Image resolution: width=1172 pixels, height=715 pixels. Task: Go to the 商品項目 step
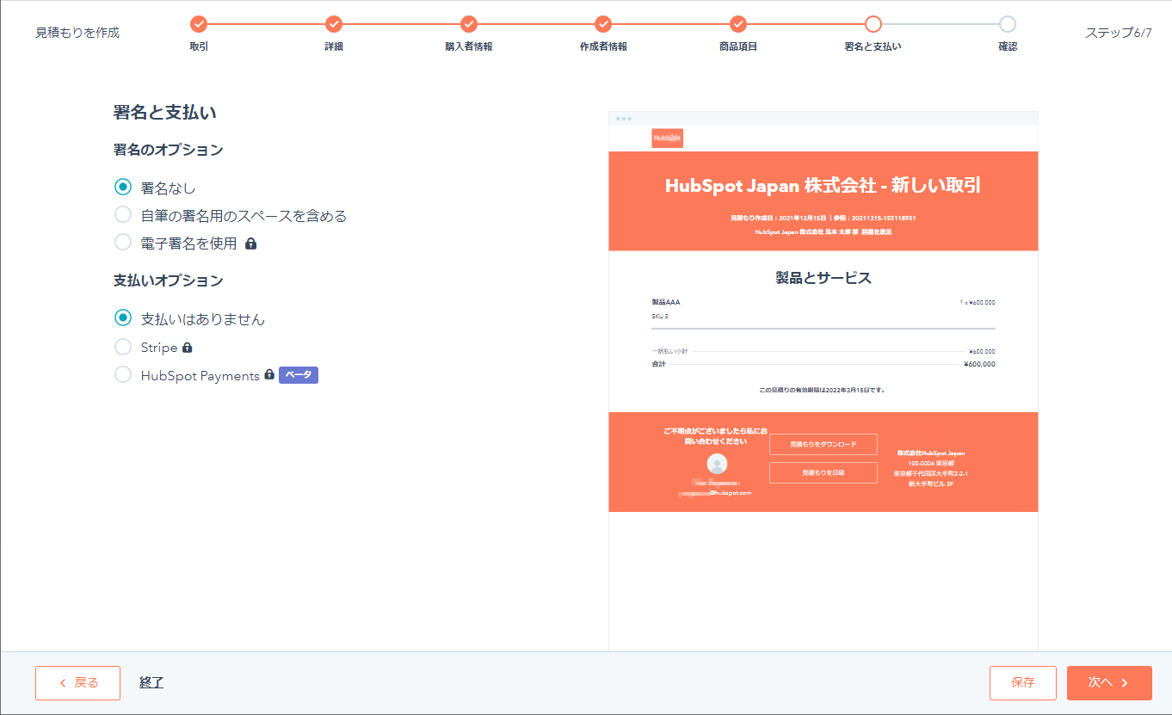coord(738,24)
